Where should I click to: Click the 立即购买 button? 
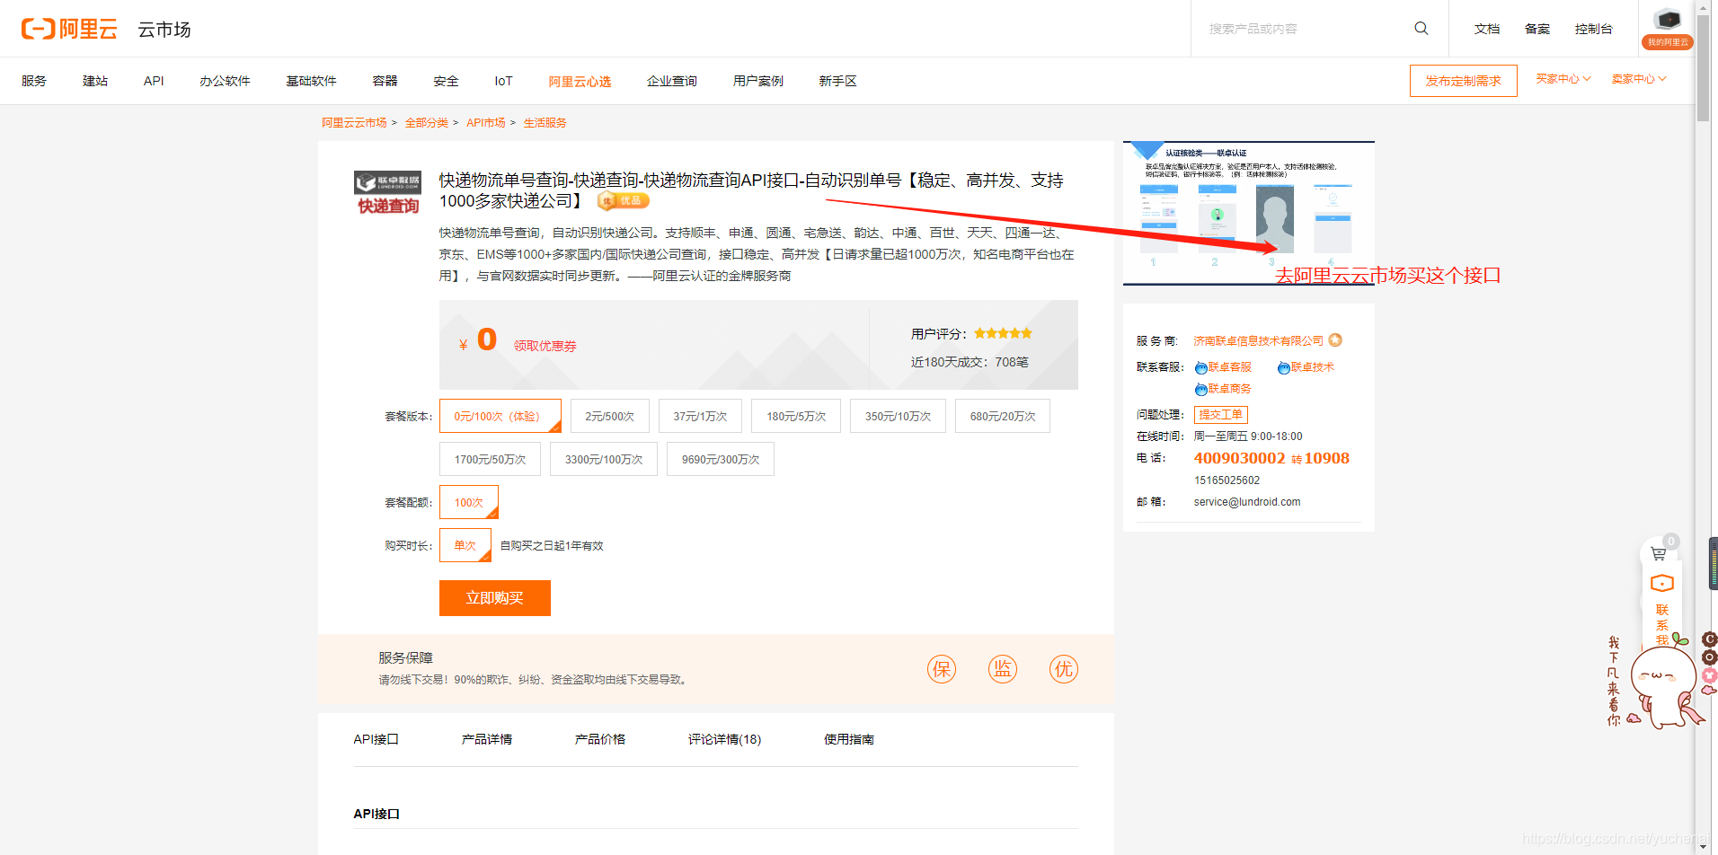[495, 598]
